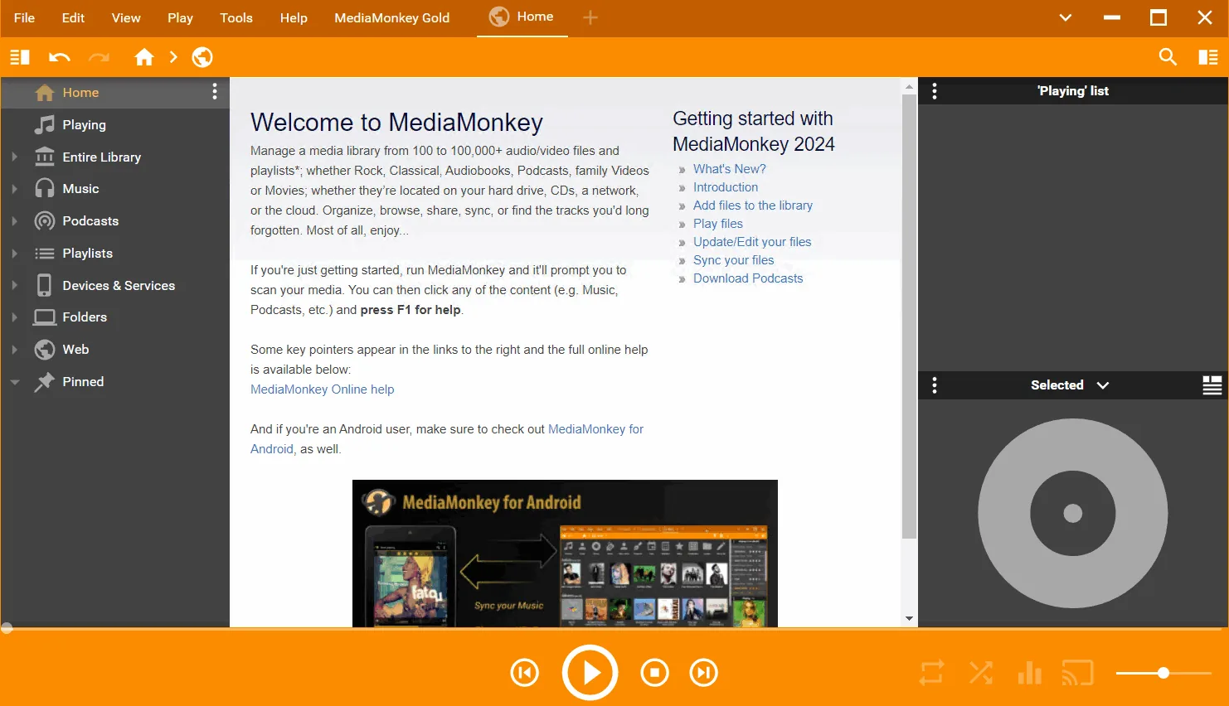The height and width of the screenshot is (706, 1229).
Task: Go to Home via toolbar house icon
Action: coord(144,56)
